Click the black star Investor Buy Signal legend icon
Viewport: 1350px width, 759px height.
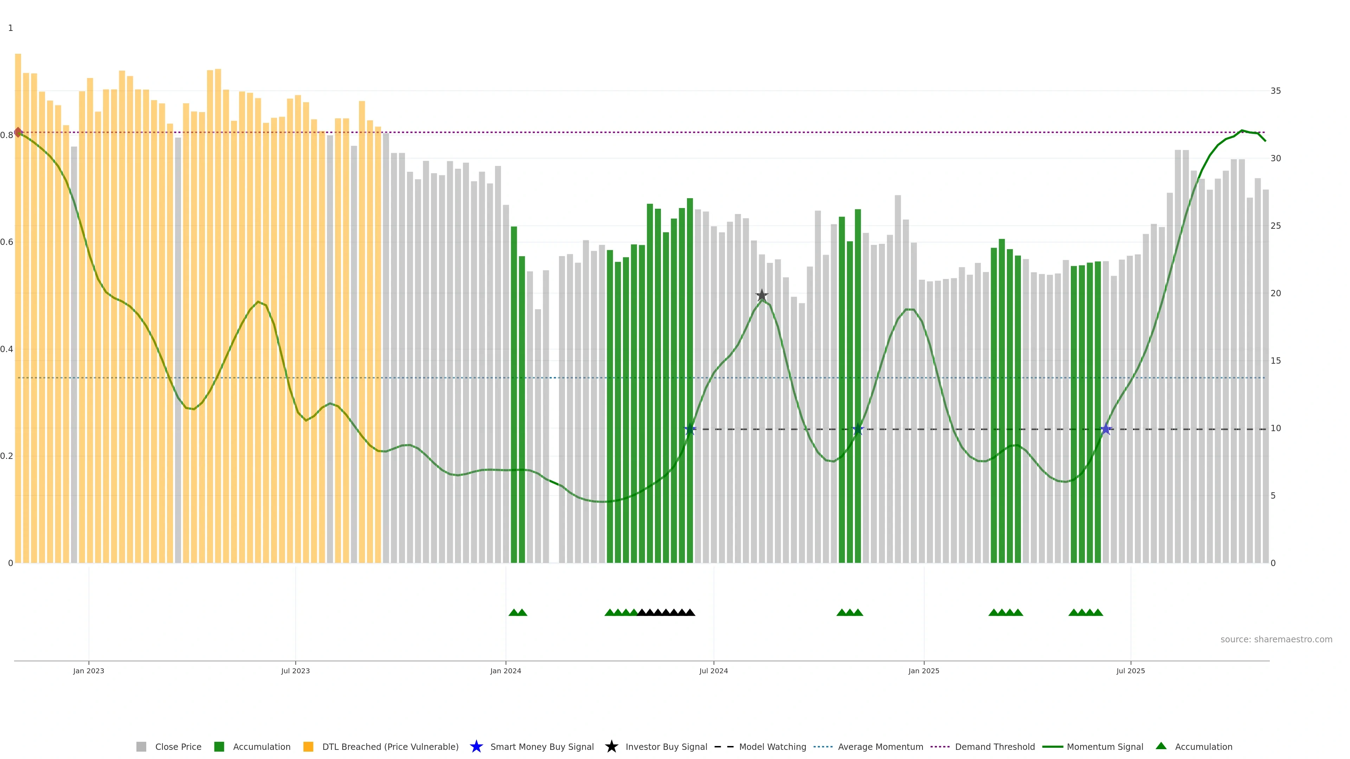(x=611, y=746)
